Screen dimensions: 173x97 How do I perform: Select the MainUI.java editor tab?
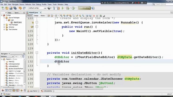click(34, 13)
